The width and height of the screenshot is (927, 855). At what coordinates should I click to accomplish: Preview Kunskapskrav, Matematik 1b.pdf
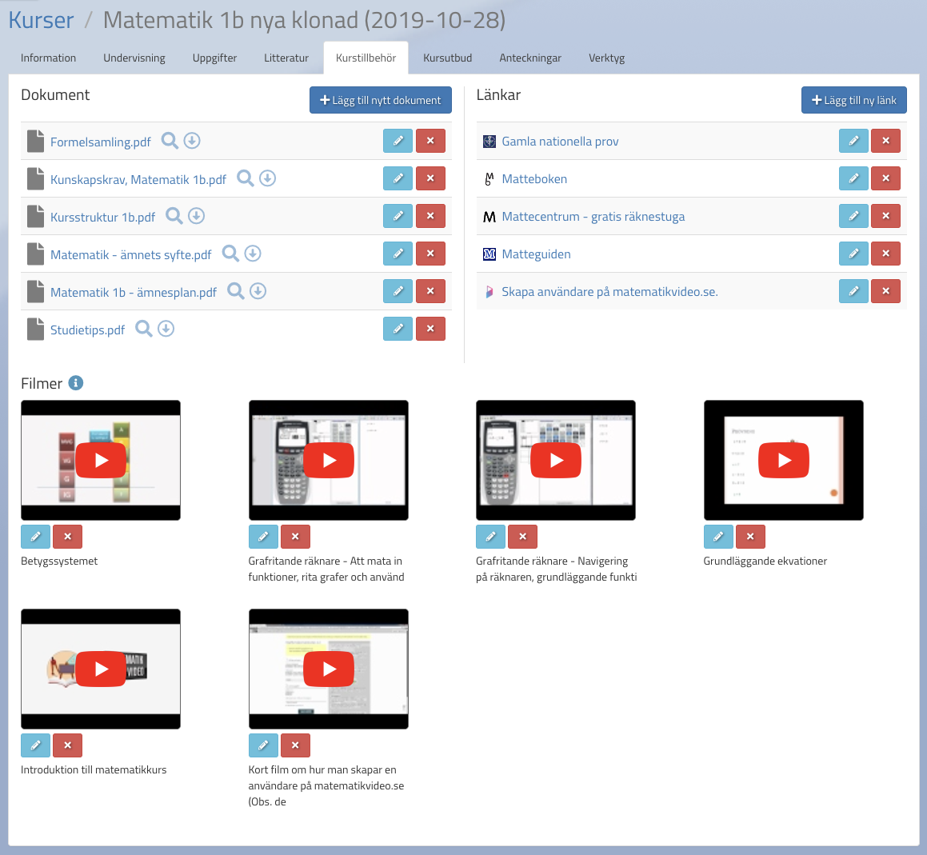click(x=245, y=178)
